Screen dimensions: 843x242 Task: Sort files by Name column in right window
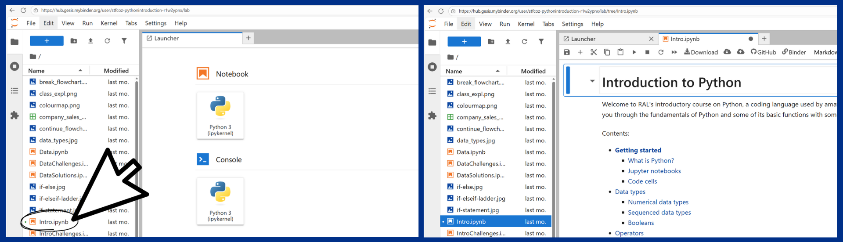454,71
